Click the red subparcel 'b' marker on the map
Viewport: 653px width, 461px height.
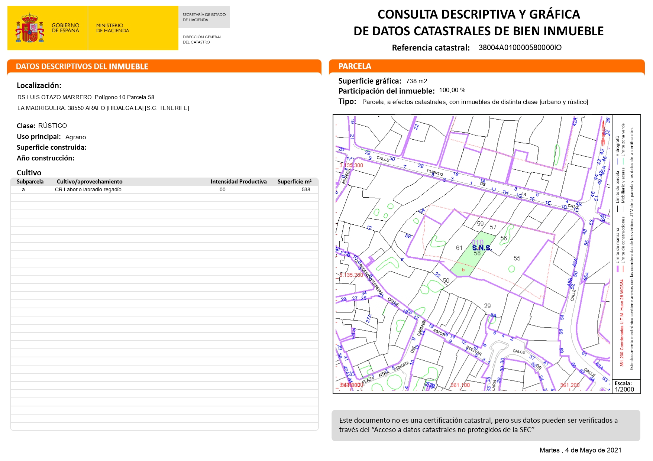tap(463, 270)
